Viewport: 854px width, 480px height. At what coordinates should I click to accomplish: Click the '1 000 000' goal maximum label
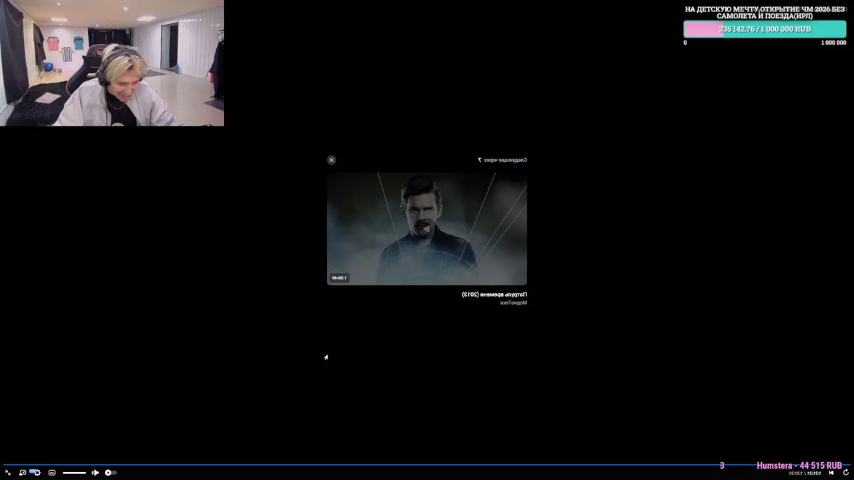[x=833, y=43]
